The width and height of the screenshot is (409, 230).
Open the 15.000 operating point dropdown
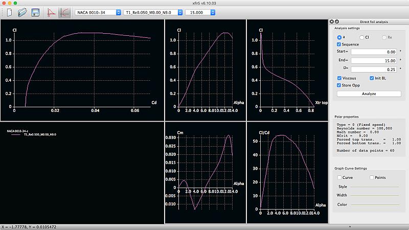[x=200, y=12]
